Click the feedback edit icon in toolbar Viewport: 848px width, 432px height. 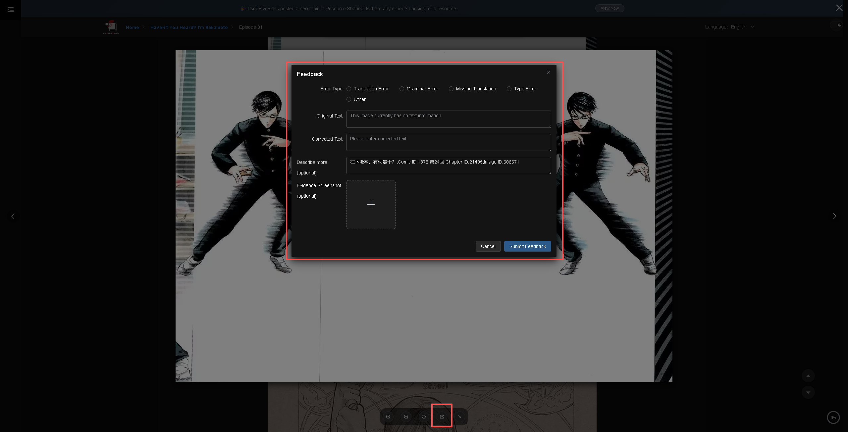[x=442, y=417]
